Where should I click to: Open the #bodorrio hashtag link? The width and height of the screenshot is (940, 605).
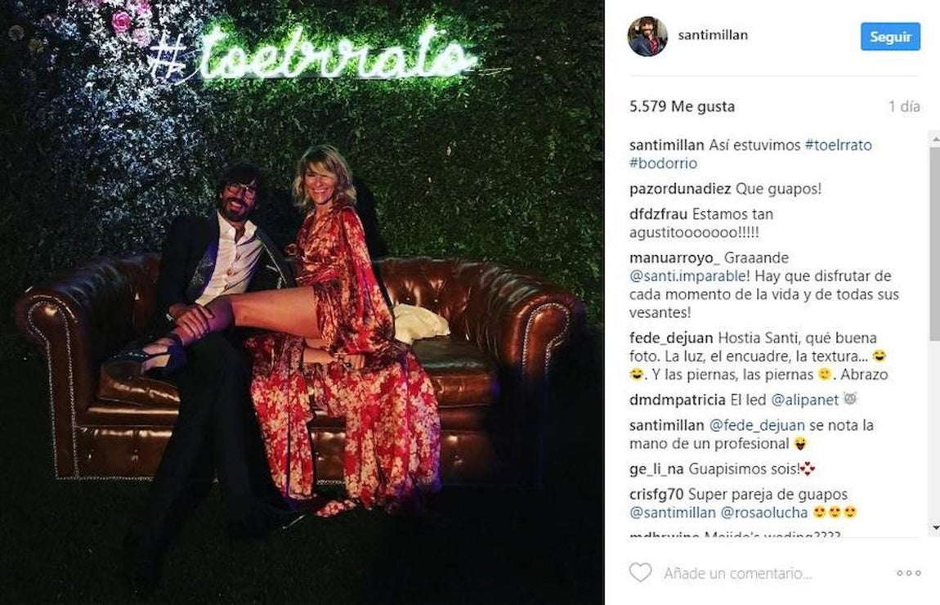coord(663,163)
